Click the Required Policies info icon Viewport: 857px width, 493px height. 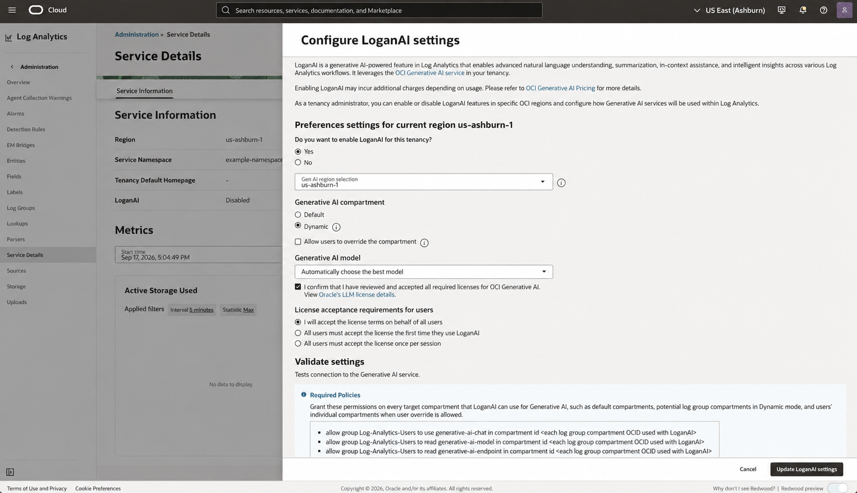304,395
